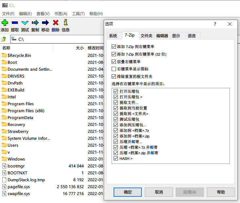Uncheck 层叠右键菜单 option
Viewport: 240px width, 203px height.
click(x=114, y=62)
